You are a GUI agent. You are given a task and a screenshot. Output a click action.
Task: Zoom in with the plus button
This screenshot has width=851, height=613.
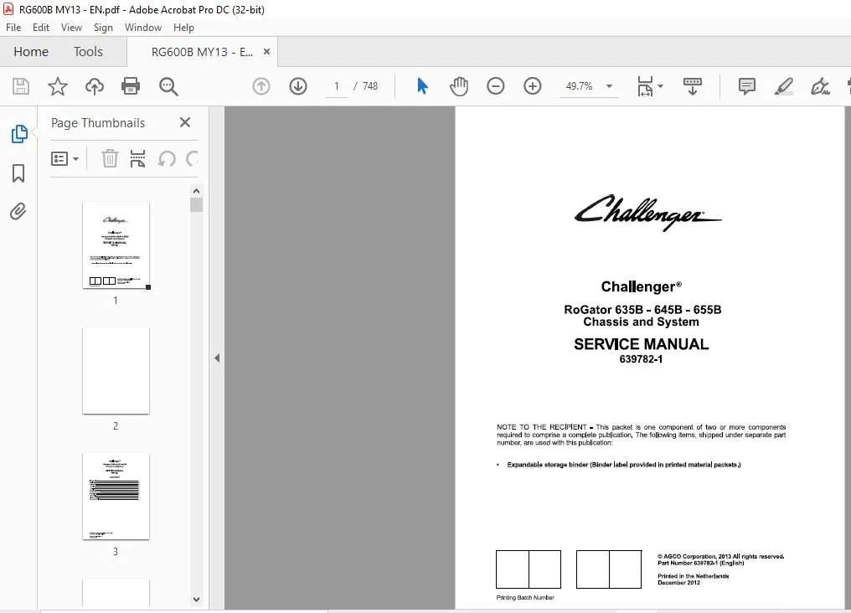pyautogui.click(x=533, y=86)
